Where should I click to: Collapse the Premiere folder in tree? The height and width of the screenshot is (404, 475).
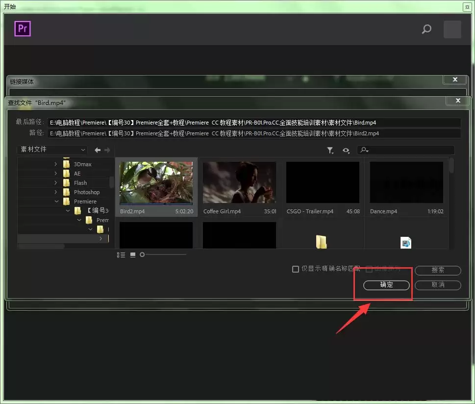click(56, 201)
